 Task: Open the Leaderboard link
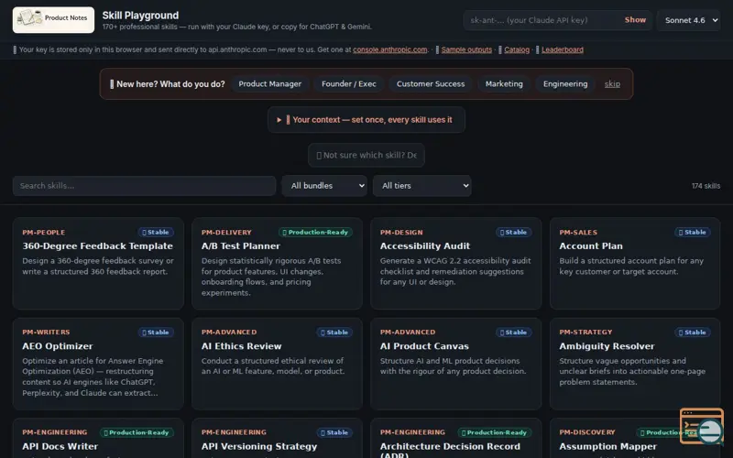(563, 49)
